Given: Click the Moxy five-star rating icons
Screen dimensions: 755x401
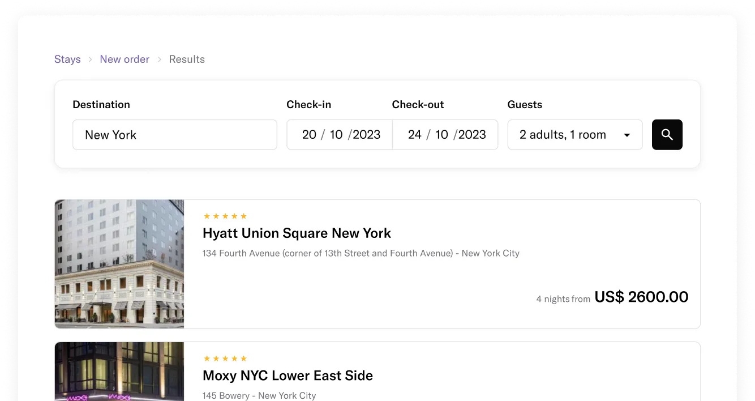Looking at the screenshot, I should [225, 359].
